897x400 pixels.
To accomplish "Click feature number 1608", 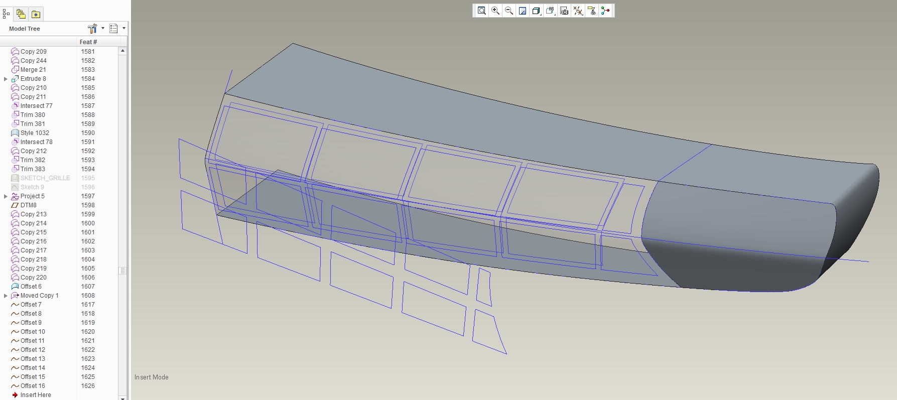I will point(88,296).
